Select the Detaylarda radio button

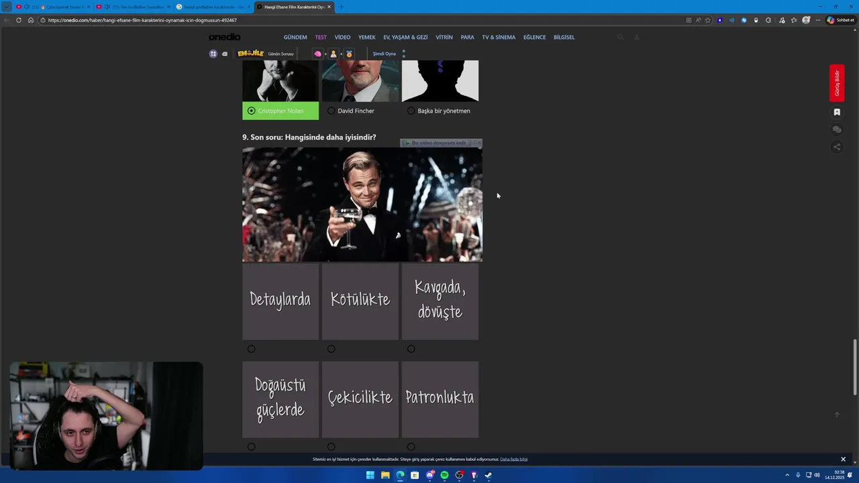pyautogui.click(x=251, y=349)
